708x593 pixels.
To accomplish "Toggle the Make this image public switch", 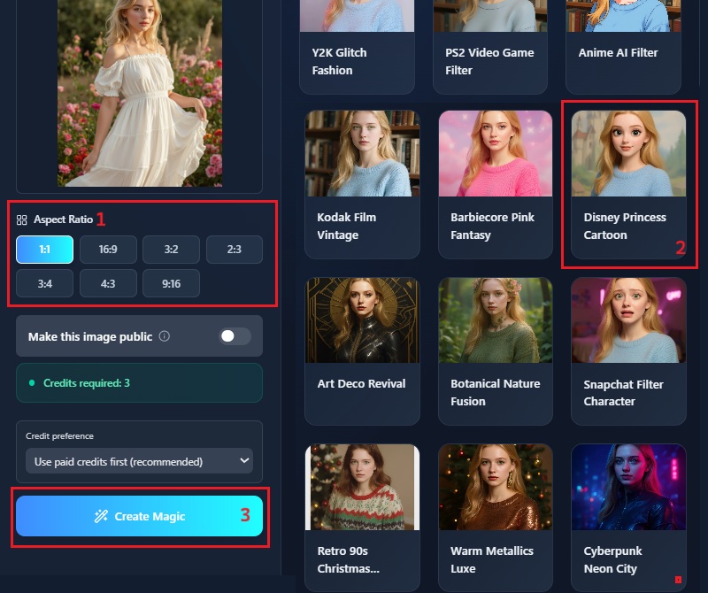I will (x=235, y=336).
